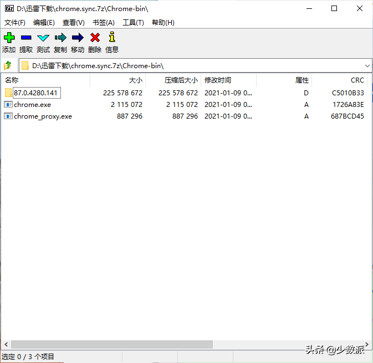Open the 编辑(E) menu
Image resolution: width=373 pixels, height=363 pixels.
(x=44, y=23)
